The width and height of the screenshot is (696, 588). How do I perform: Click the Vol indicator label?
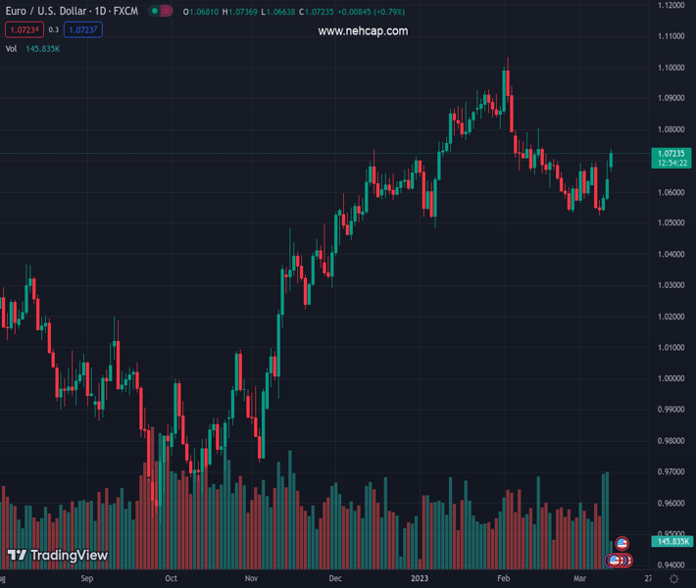click(x=12, y=48)
